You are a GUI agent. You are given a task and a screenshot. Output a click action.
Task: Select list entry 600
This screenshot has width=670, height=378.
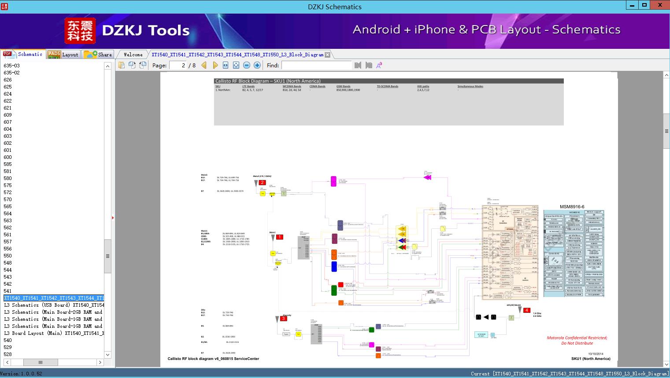point(8,157)
